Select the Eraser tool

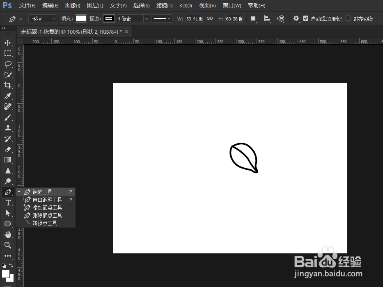(7, 149)
